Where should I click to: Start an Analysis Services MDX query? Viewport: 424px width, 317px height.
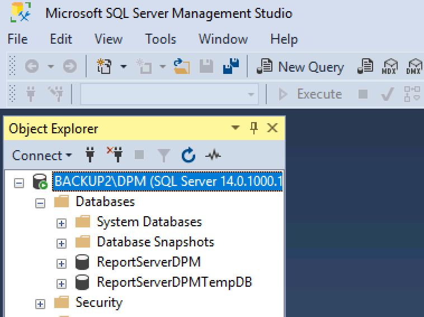coord(389,66)
